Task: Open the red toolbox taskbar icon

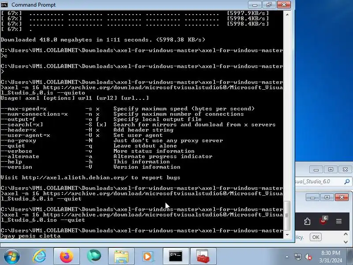Action: click(x=203, y=256)
